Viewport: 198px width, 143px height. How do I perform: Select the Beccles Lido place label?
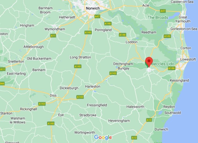(x=163, y=64)
